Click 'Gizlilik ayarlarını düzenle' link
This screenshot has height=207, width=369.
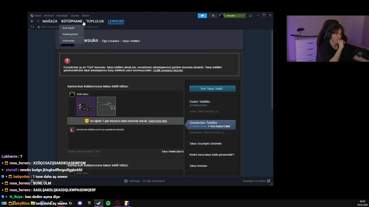pos(168,70)
